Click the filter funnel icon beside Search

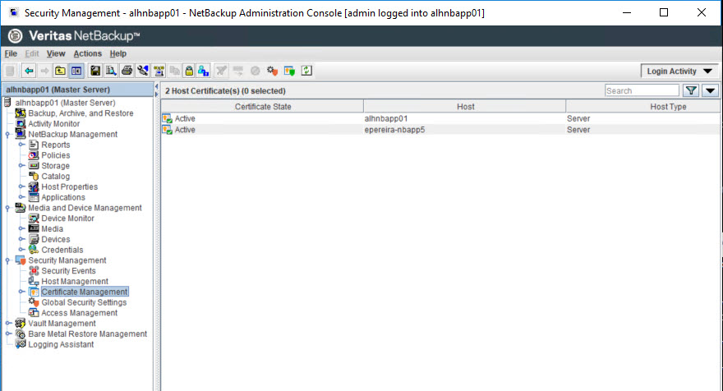pos(691,91)
